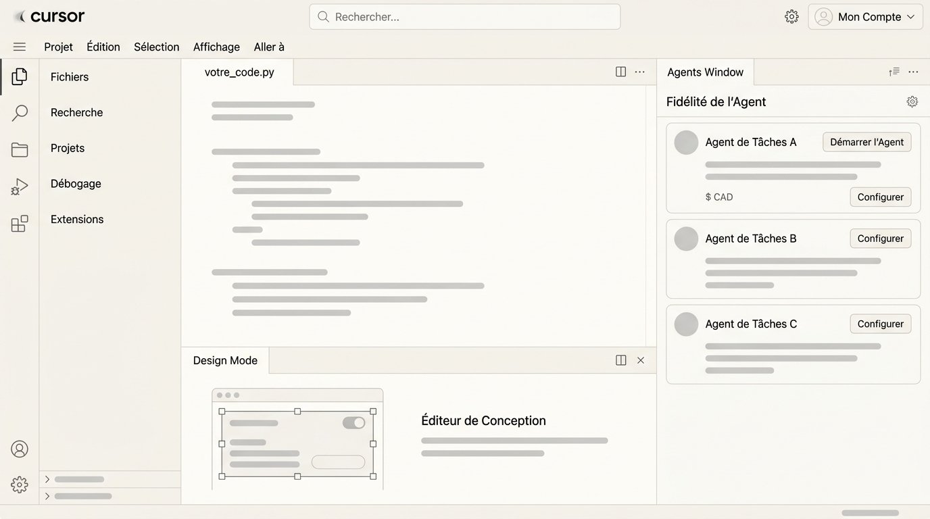Open the top bar settings gear
Viewport: 930px width, 519px height.
791,17
